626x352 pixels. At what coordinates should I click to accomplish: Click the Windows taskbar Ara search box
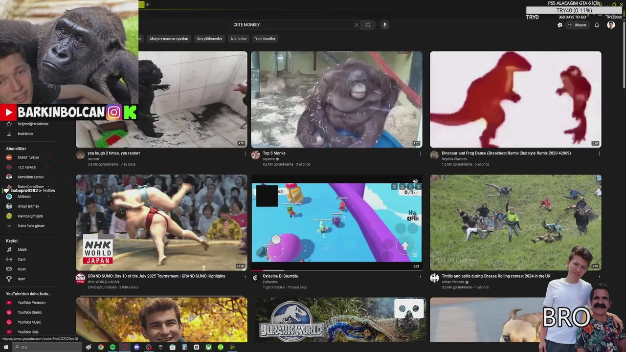click(46, 347)
